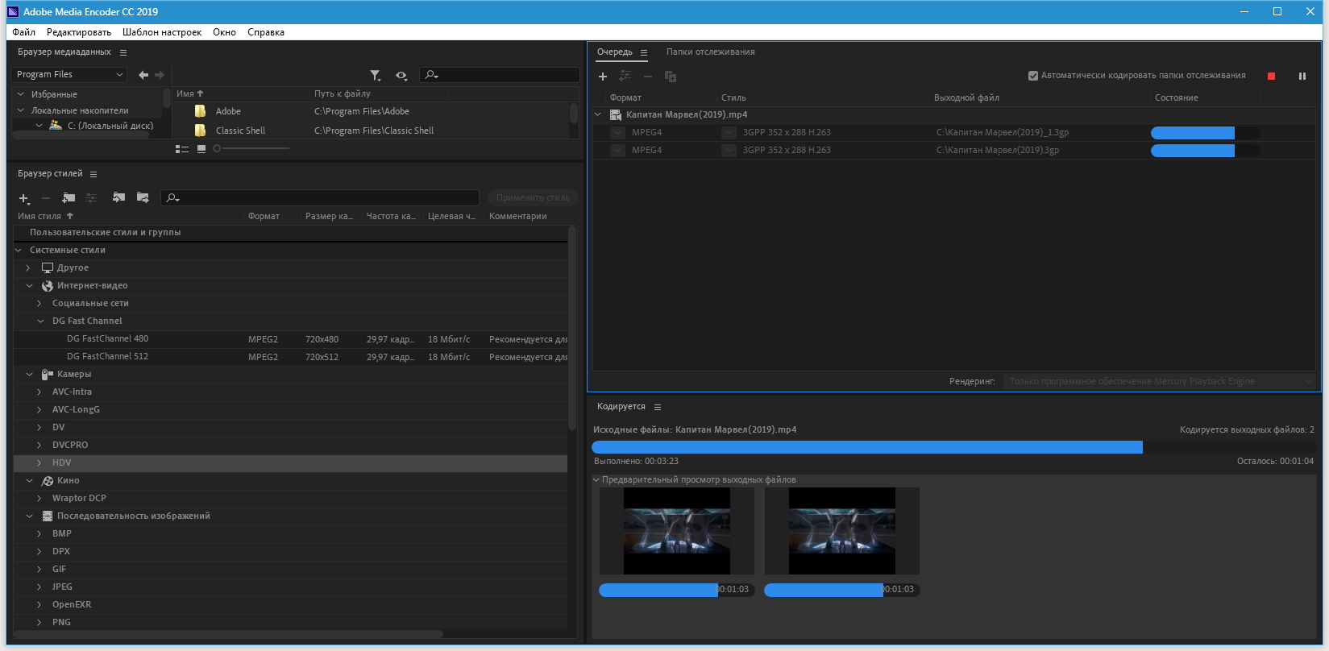Export presets icon in Preset Browser
This screenshot has width=1329, height=651.
[143, 197]
